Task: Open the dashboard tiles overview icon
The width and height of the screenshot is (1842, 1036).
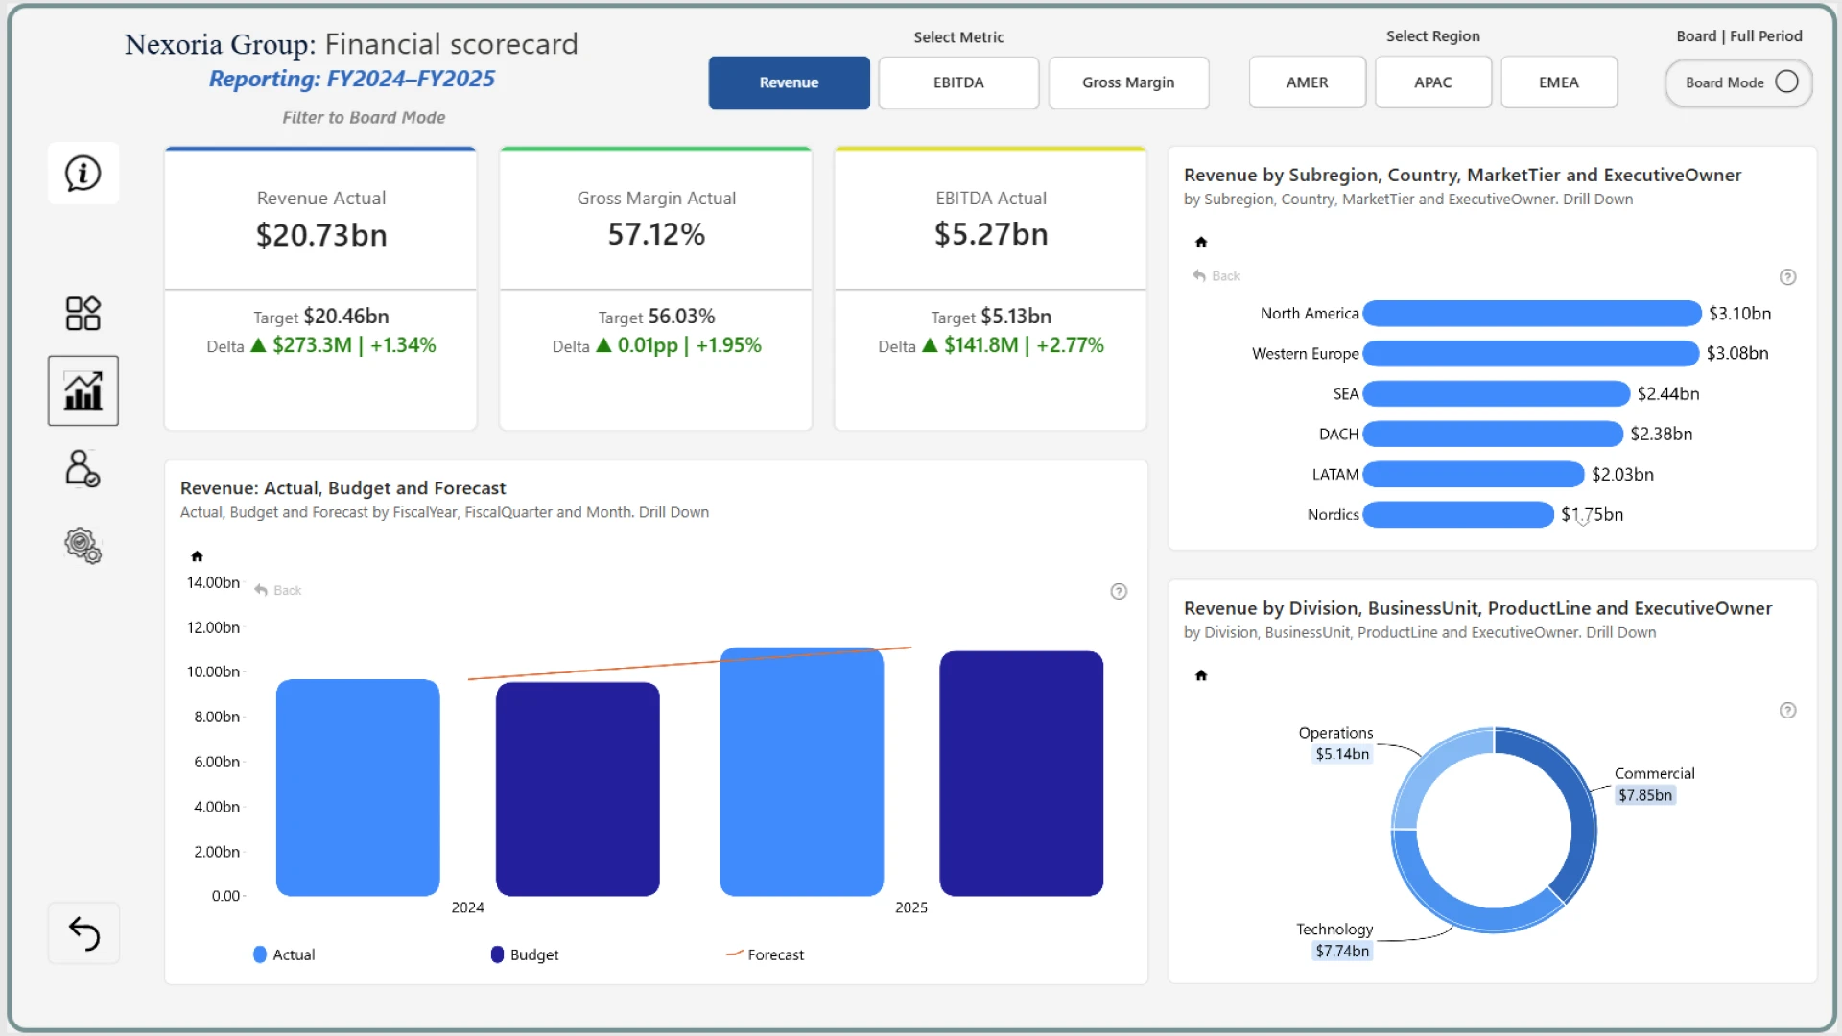Action: (x=83, y=313)
